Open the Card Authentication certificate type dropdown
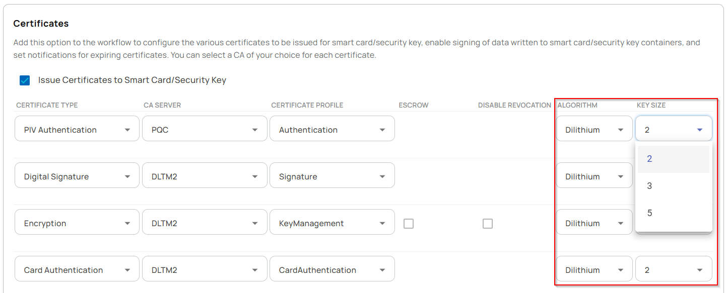 pyautogui.click(x=77, y=268)
